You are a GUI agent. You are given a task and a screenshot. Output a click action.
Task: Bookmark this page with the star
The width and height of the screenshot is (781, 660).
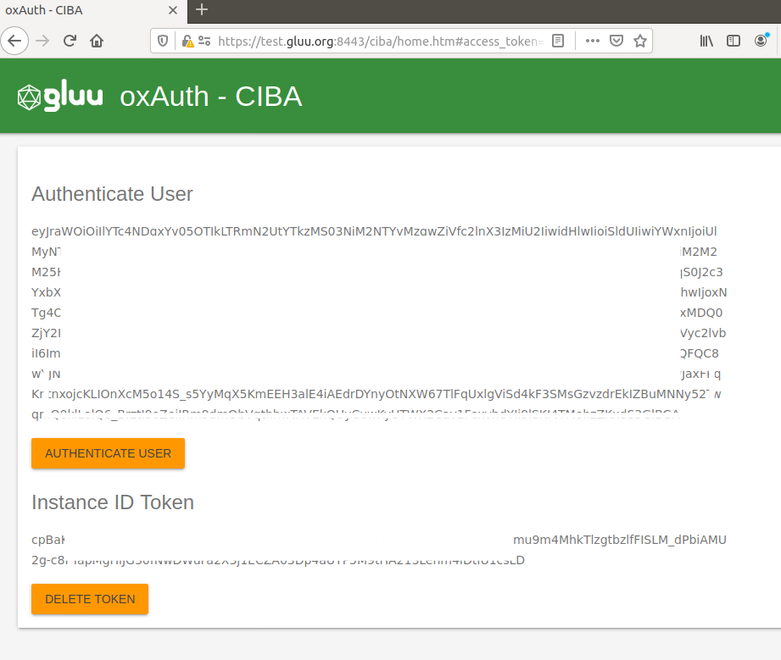pyautogui.click(x=640, y=40)
